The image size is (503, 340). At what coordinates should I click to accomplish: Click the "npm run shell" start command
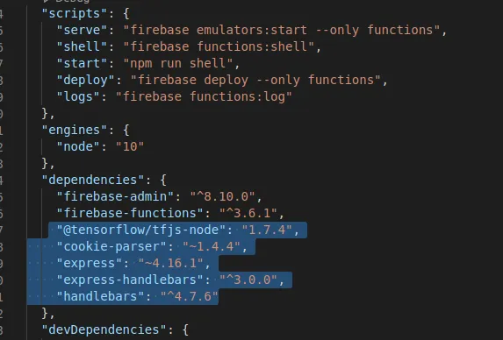(x=178, y=63)
